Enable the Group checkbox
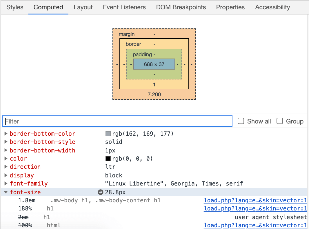Image resolution: width=309 pixels, height=229 pixels. (x=280, y=121)
